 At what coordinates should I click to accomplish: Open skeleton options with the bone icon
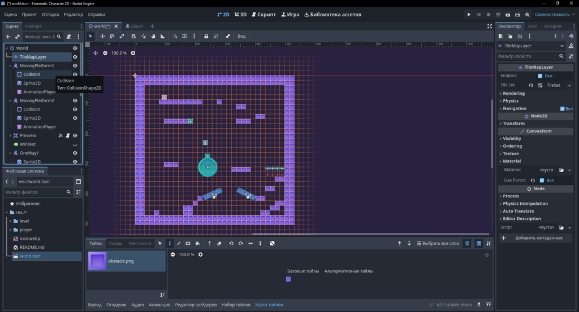pos(228,36)
